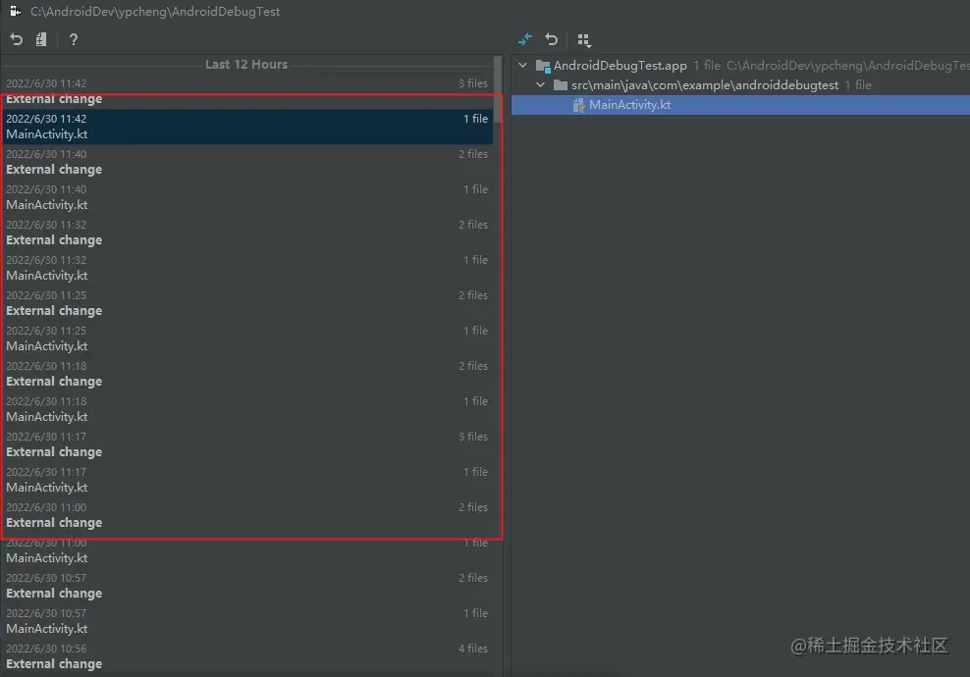Click the C:\AndroidDev\ypcheng\AndroidDebugTest title path
Screen dimensions: 970x677
(155, 11)
